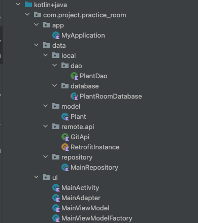The height and width of the screenshot is (223, 198).
Task: Select the model package label
Action: [x=71, y=107]
